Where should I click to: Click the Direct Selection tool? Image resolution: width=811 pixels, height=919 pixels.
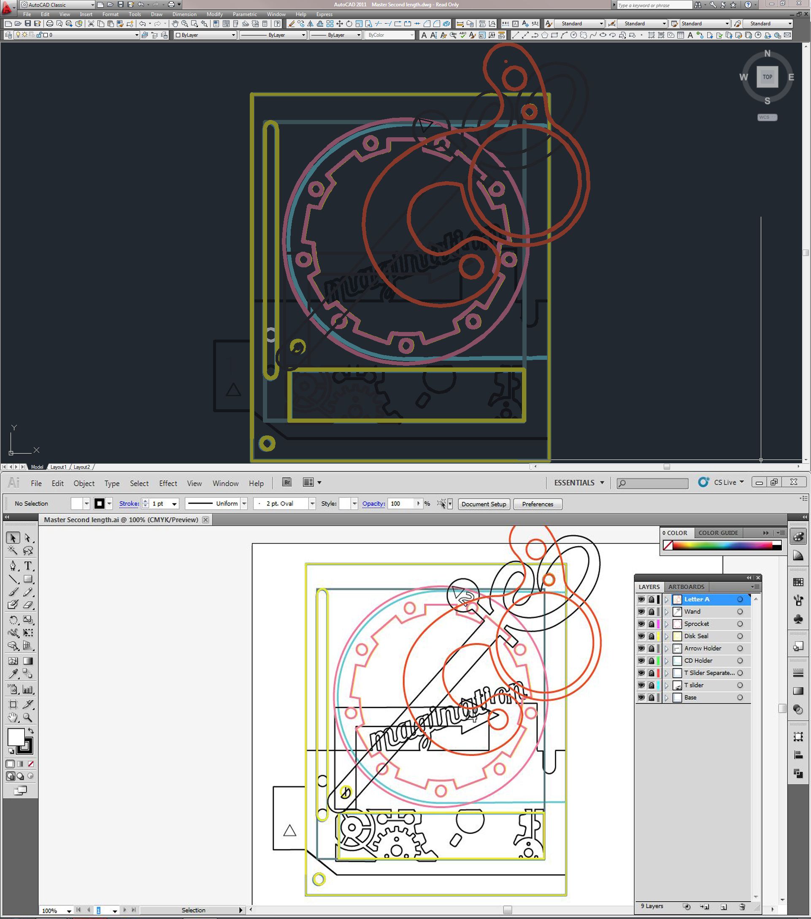[28, 538]
